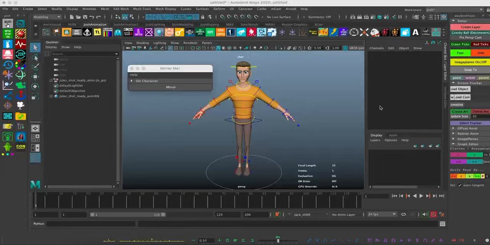Expand jules_shot_ready_animRN in Outliner
Viewport: 490px width, 245px height.
click(51, 96)
